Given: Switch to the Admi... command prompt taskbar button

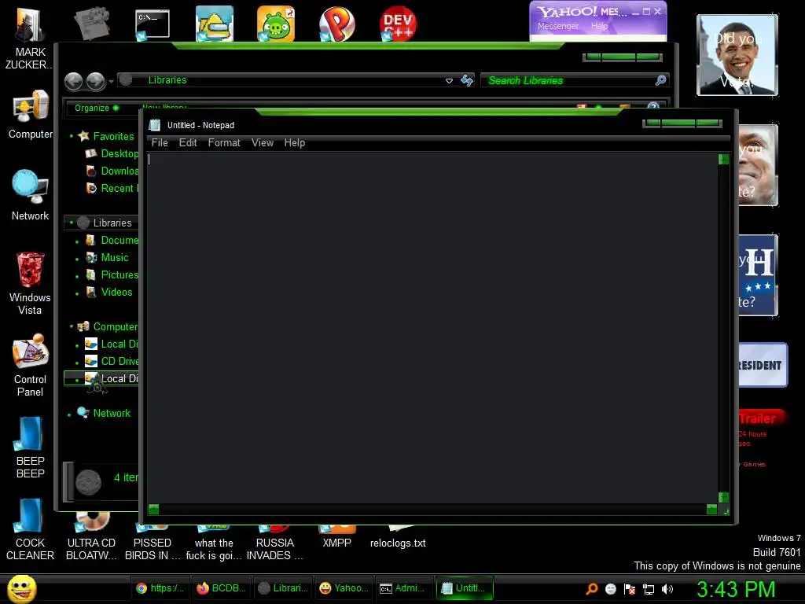Looking at the screenshot, I should [405, 588].
